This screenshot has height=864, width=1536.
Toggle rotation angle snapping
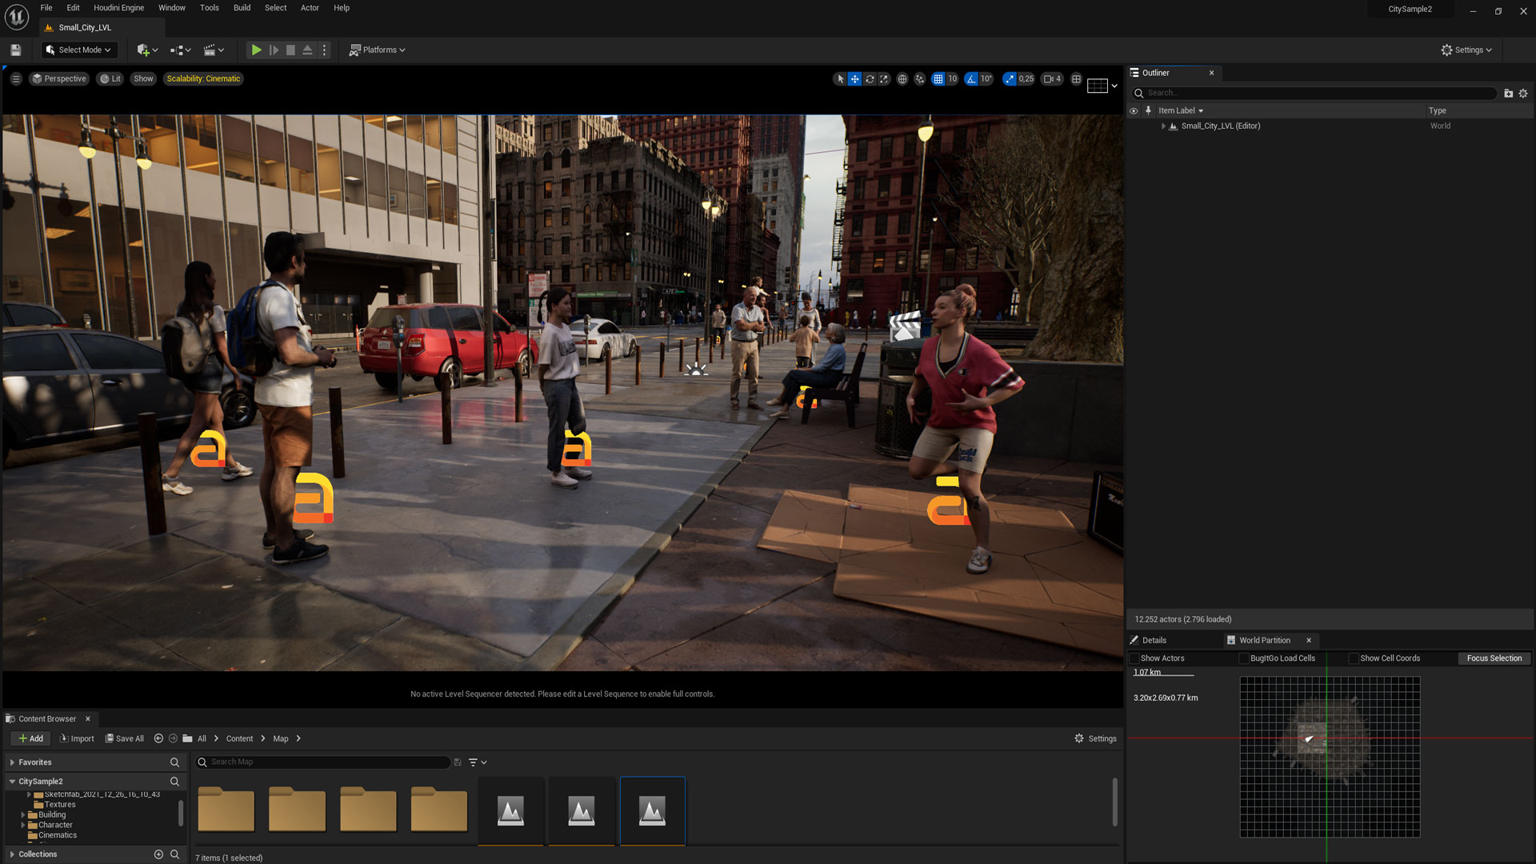(971, 78)
